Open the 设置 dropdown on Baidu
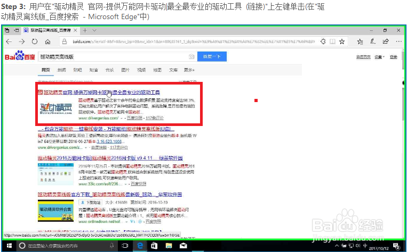 [379, 57]
